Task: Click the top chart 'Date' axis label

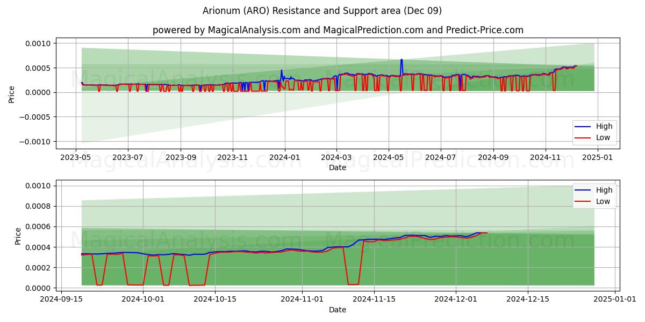Action: tap(338, 167)
